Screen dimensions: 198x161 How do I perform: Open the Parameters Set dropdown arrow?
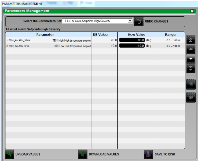click(x=130, y=21)
